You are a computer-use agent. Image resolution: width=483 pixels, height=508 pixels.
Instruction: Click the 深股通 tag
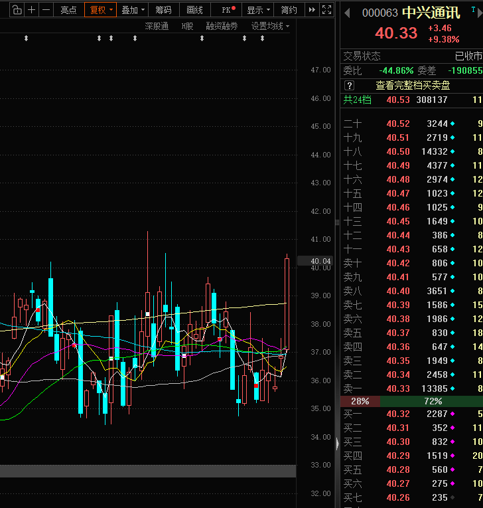point(157,27)
